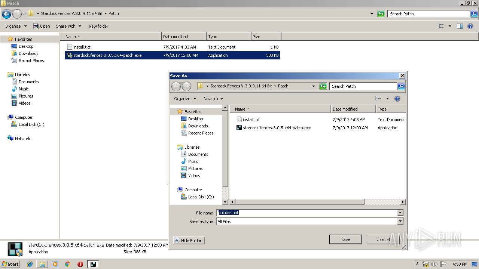Screen dimensions: 479x269
Task: Click New folder in Explorer toolbar
Action: (x=98, y=26)
